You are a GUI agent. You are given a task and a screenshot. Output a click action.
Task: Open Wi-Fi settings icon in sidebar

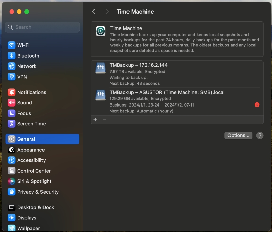point(12,45)
